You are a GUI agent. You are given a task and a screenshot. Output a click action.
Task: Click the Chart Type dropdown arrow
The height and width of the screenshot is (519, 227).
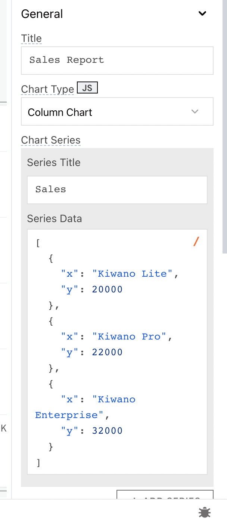tap(195, 112)
